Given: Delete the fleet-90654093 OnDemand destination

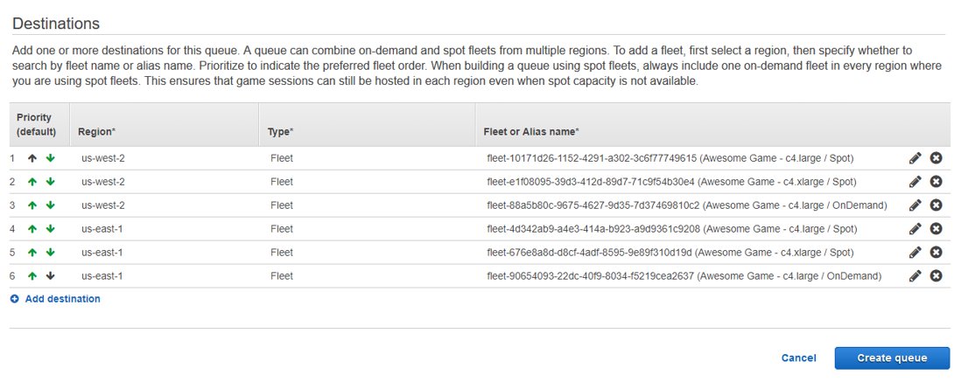Looking at the screenshot, I should 936,276.
